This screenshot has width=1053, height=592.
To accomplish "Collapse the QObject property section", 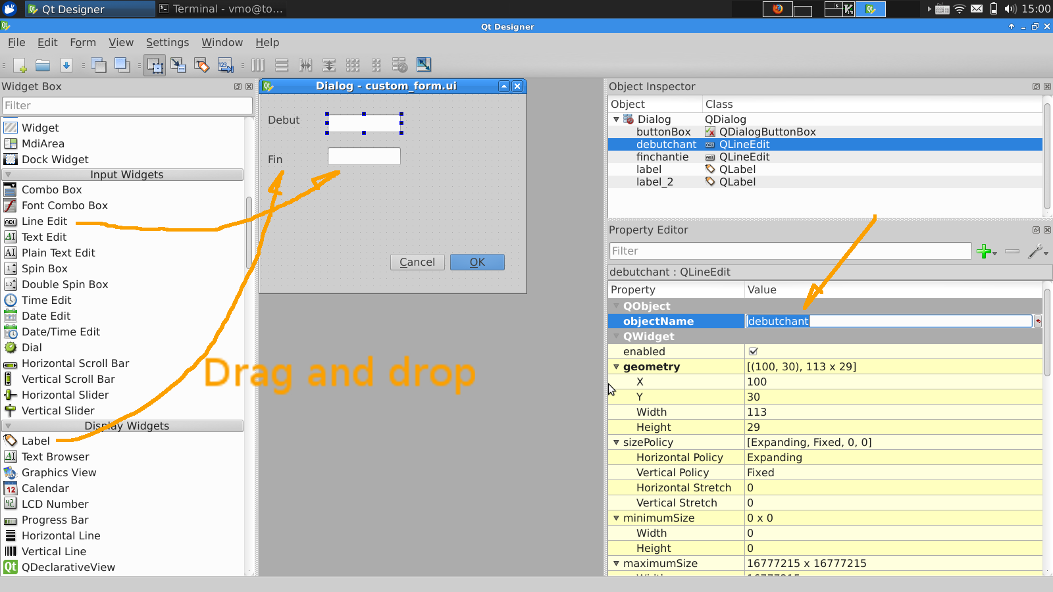I will pyautogui.click(x=617, y=306).
